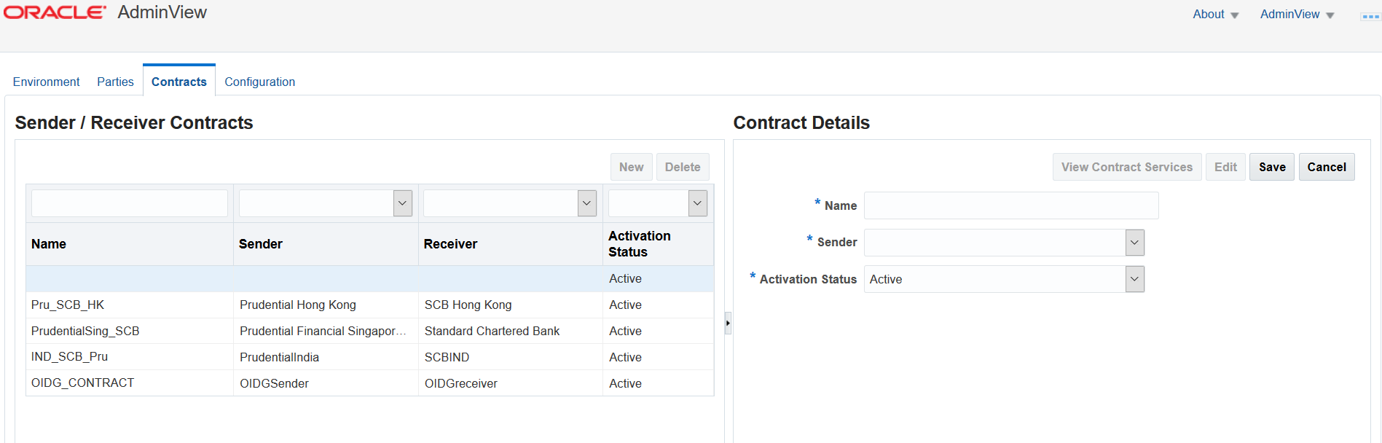Collapse the contracts panel using the splitter arrow

coord(727,322)
